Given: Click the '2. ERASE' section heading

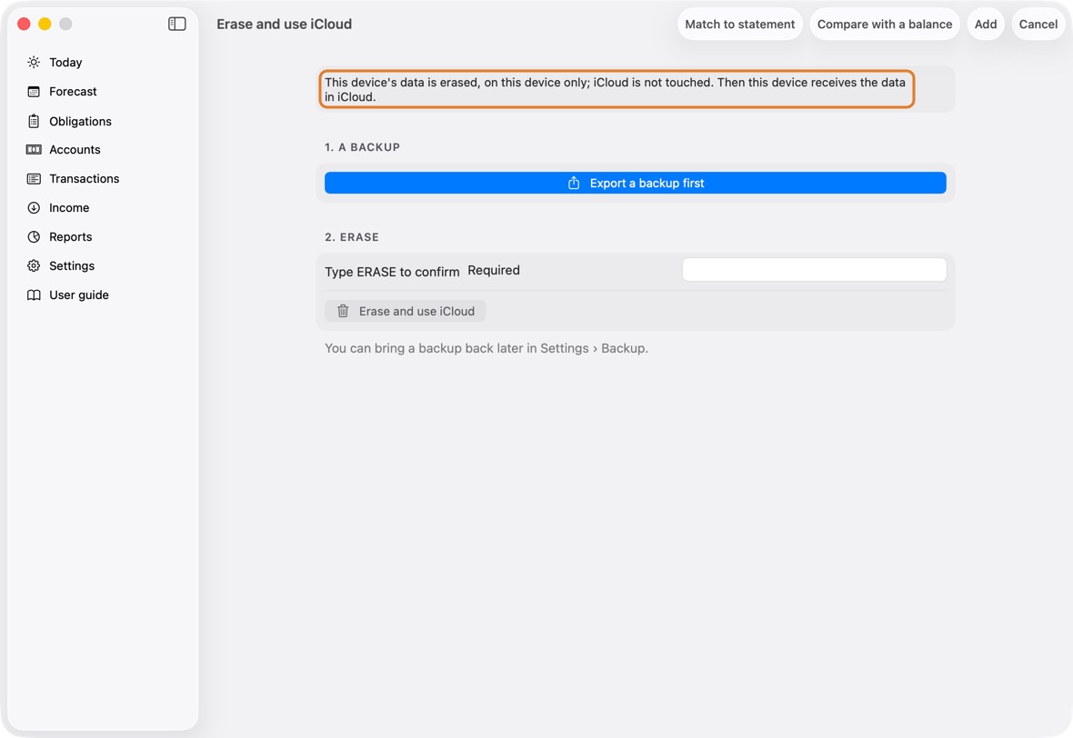Looking at the screenshot, I should 352,237.
